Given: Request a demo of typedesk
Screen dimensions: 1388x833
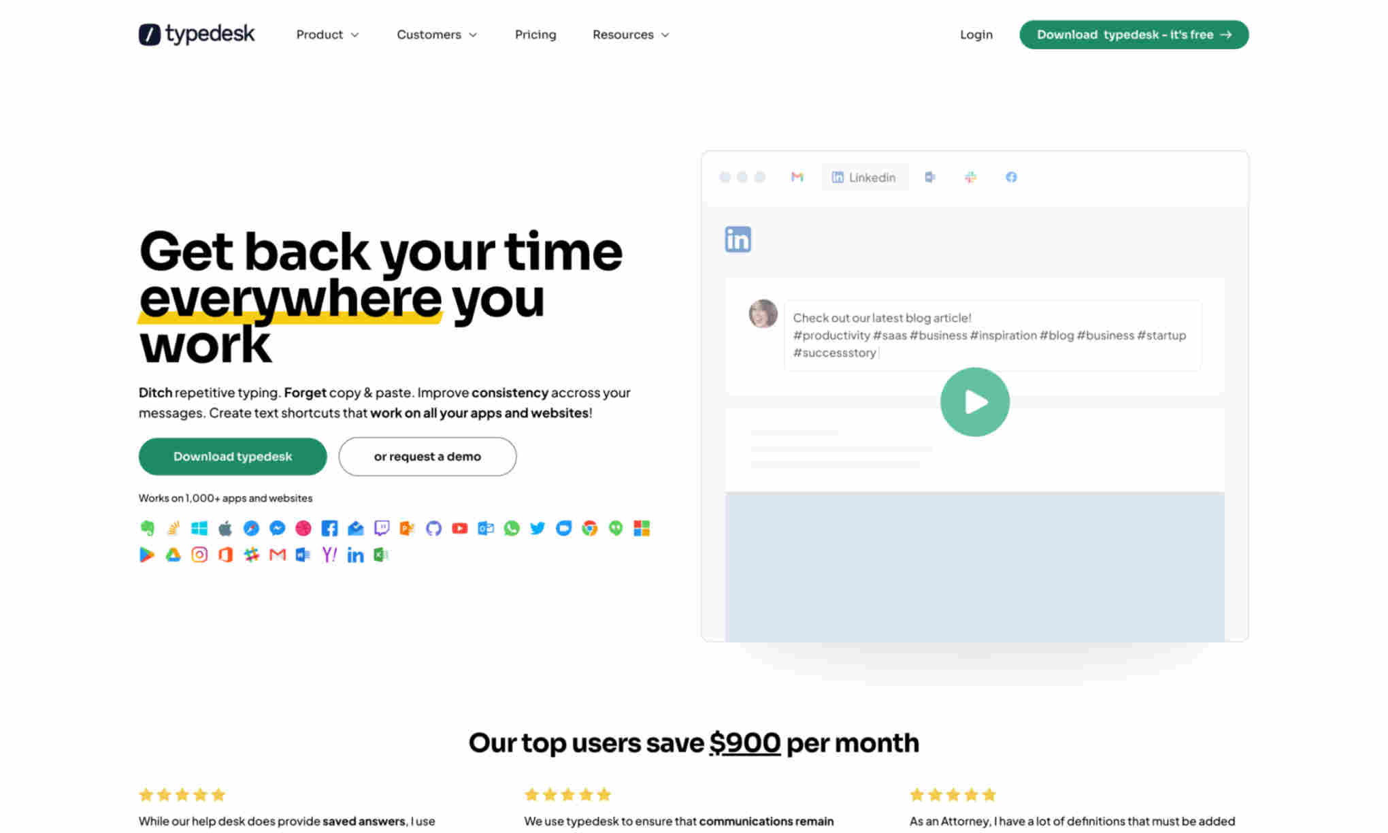Looking at the screenshot, I should tap(427, 456).
